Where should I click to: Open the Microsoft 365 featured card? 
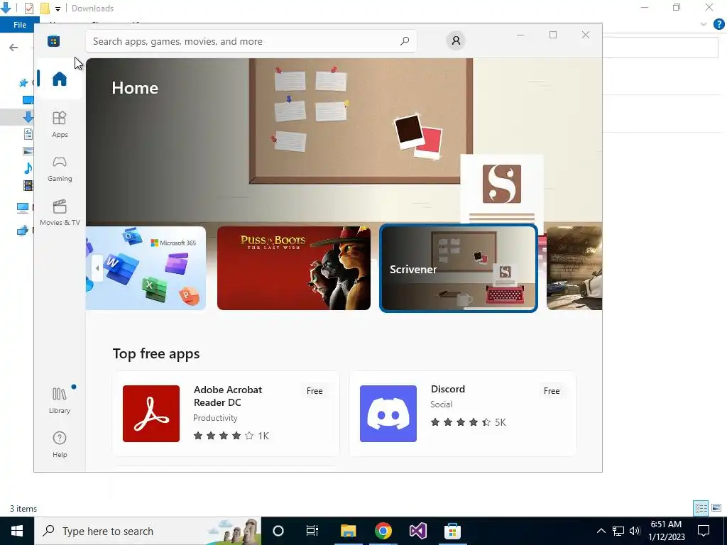146,268
